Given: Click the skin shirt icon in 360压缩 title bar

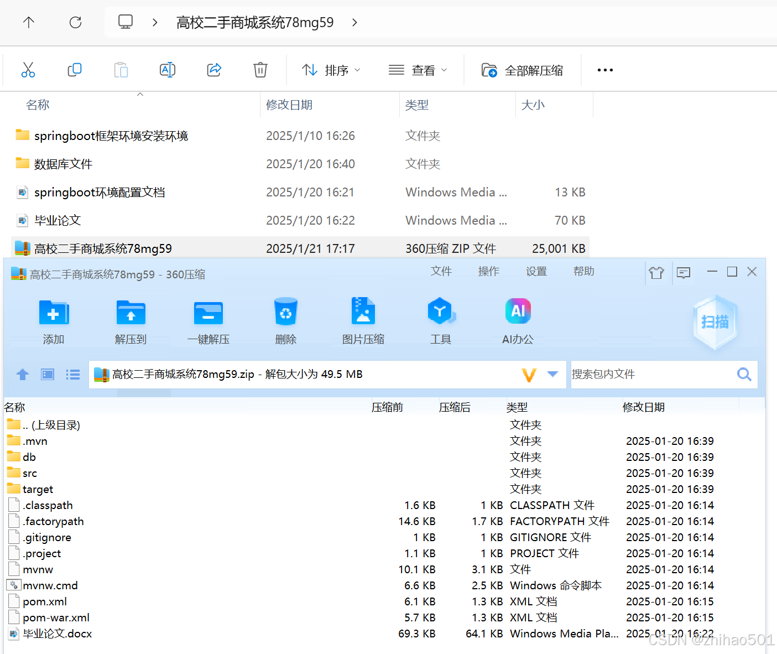Looking at the screenshot, I should 656,272.
